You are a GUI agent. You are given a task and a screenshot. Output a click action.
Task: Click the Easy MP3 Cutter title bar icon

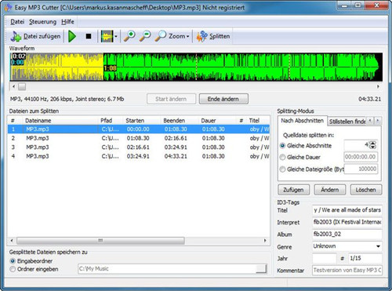[8, 8]
